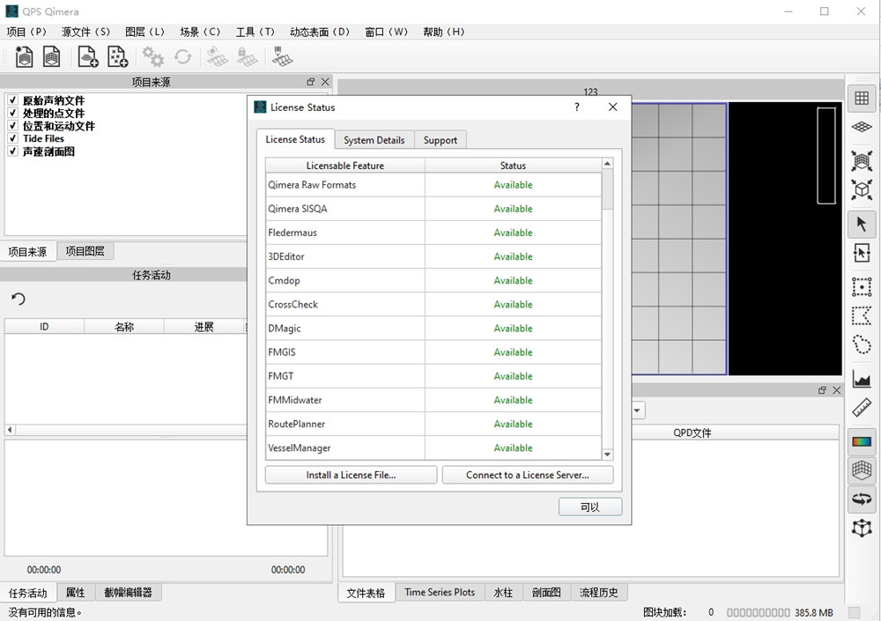Select the lasso free-form selection tool
This screenshot has height=621, width=881.
[x=862, y=344]
